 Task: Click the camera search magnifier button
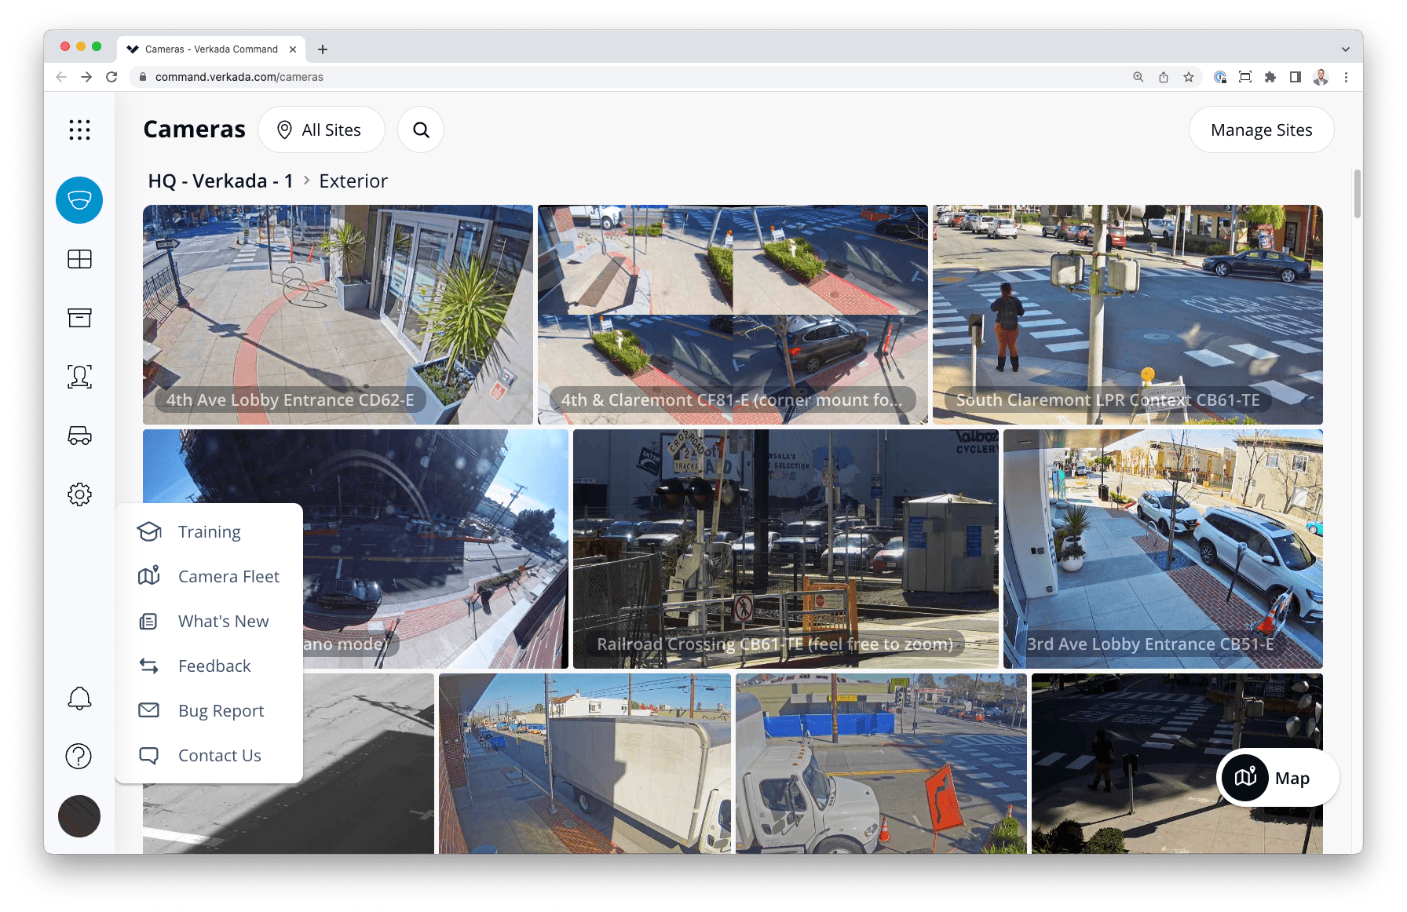click(421, 130)
